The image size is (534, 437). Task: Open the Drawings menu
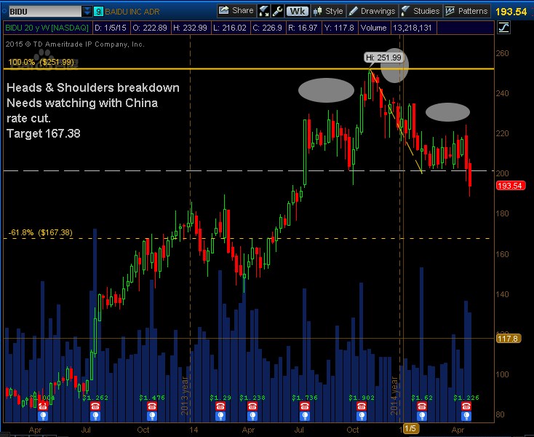tap(372, 11)
